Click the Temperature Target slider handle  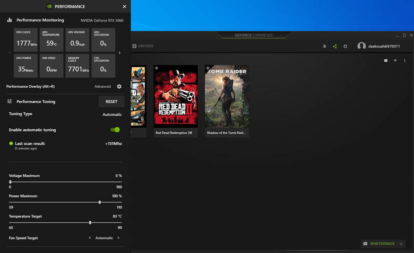90,222
